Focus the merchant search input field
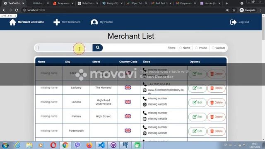This screenshot has width=265, height=149. coord(64,48)
